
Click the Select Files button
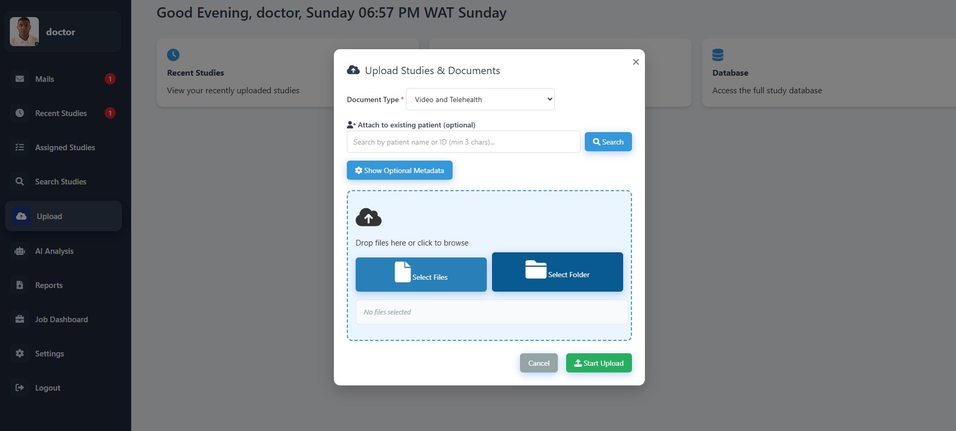point(421,275)
